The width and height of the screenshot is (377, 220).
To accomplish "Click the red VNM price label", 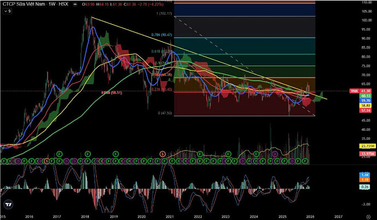I will 354,91.
